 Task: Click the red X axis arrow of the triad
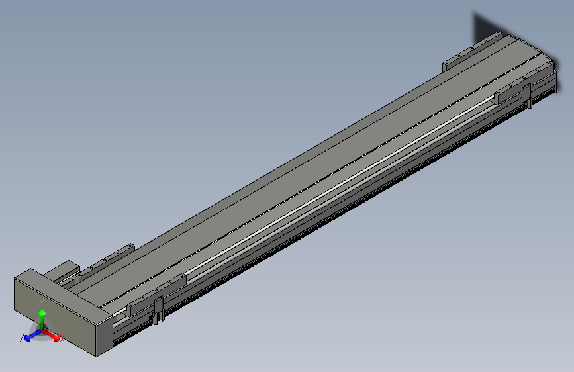tap(52, 336)
